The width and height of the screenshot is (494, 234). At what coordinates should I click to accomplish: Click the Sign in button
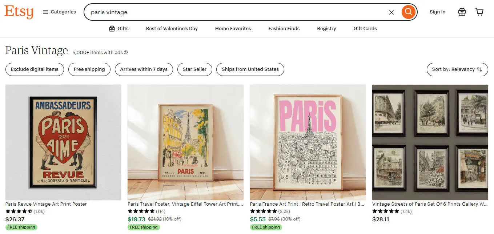[x=437, y=12]
